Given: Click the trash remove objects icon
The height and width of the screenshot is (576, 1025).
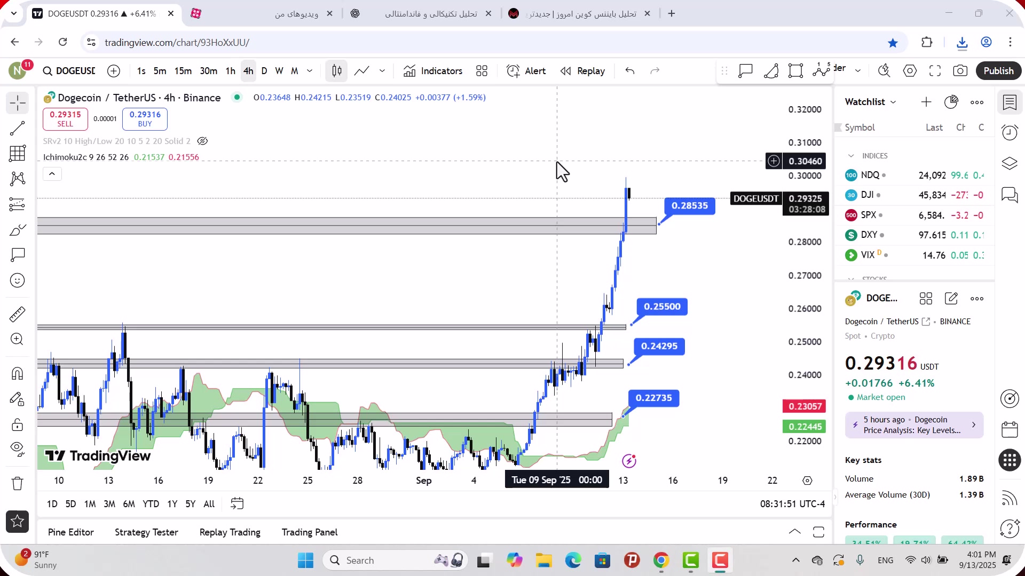Looking at the screenshot, I should pos(18,484).
